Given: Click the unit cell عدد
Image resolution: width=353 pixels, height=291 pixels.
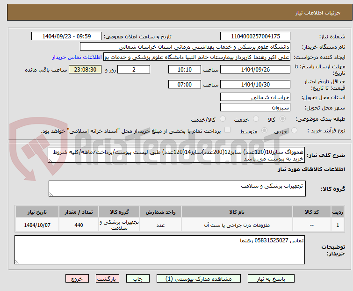Looking at the screenshot, I should pos(160,225).
